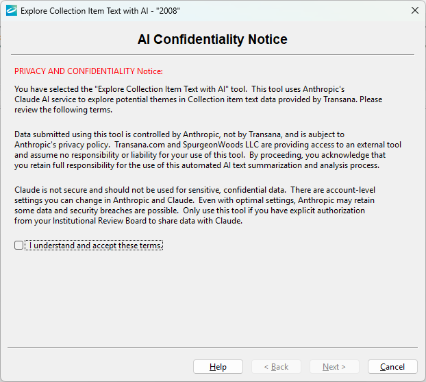Click the Transana icon in the title bar
Viewport: 426px width, 382px height.
pyautogui.click(x=12, y=11)
